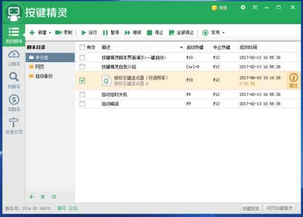
Task: Add a new script folder with bottom plus icon
Action: 31,197
